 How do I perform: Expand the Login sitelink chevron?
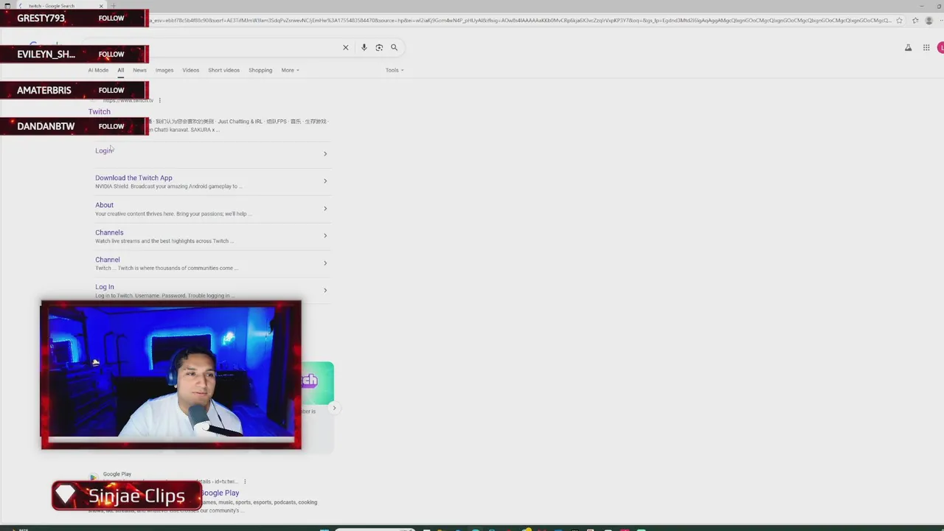coord(325,153)
